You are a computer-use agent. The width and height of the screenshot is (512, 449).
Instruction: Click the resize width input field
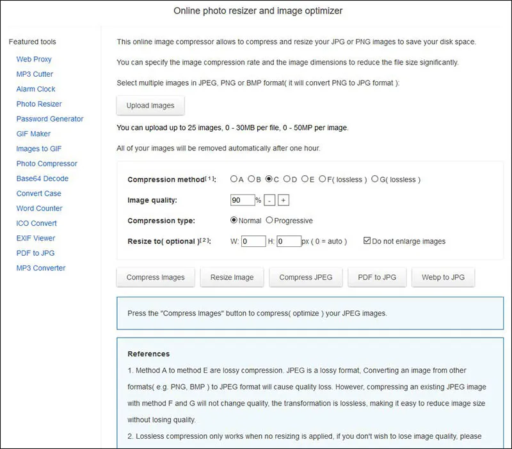click(253, 241)
